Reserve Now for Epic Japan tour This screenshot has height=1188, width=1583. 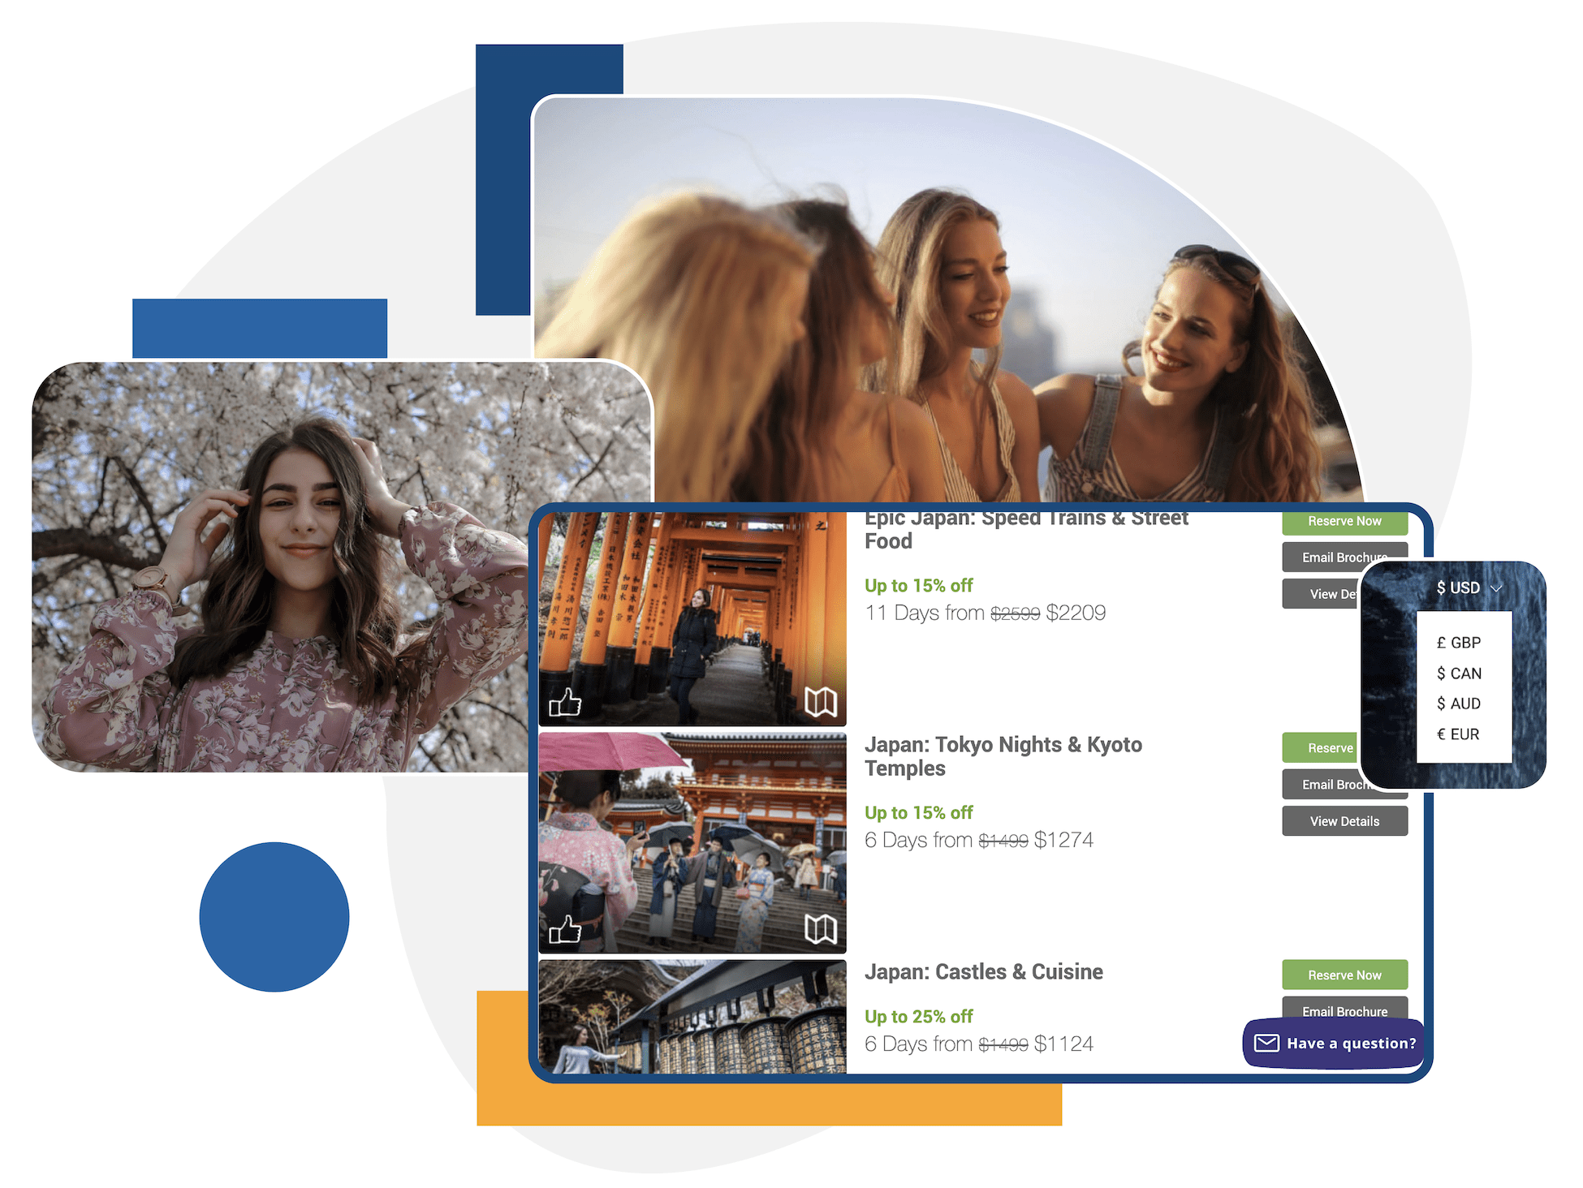pyautogui.click(x=1344, y=522)
